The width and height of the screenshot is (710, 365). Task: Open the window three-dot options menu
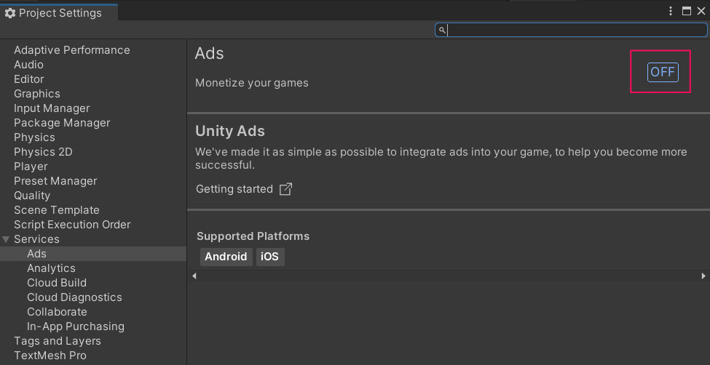[671, 12]
